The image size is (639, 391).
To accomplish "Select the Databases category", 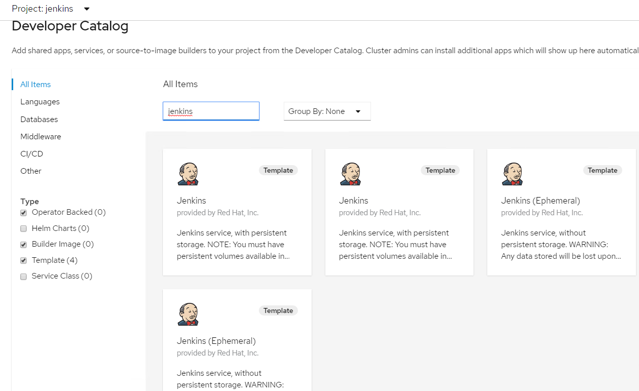I will 39,120.
